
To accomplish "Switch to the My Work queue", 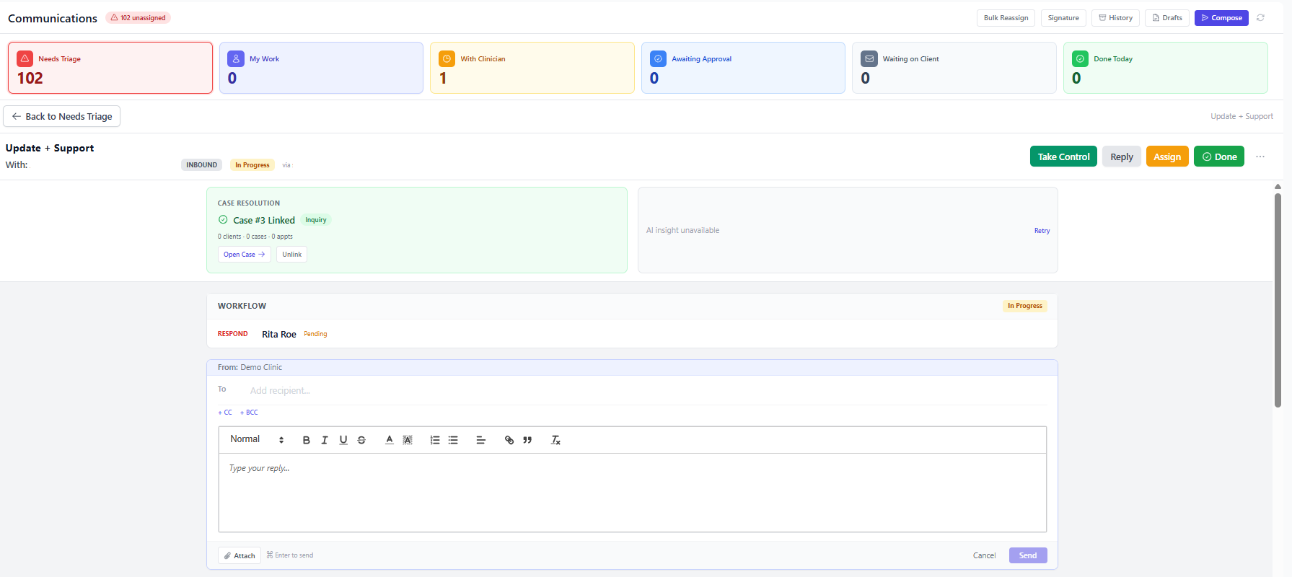I will tap(321, 68).
